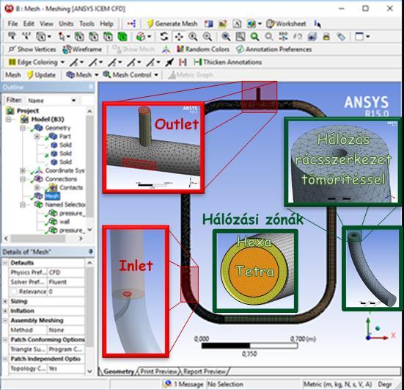This screenshot has height=390, width=404.
Task: Click the coordinate triad icon beside Show Mesh
Action: [x=166, y=49]
